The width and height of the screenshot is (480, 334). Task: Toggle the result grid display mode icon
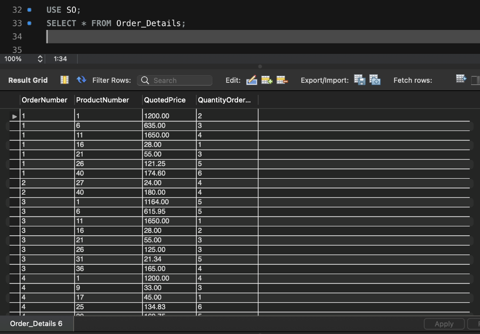(65, 80)
